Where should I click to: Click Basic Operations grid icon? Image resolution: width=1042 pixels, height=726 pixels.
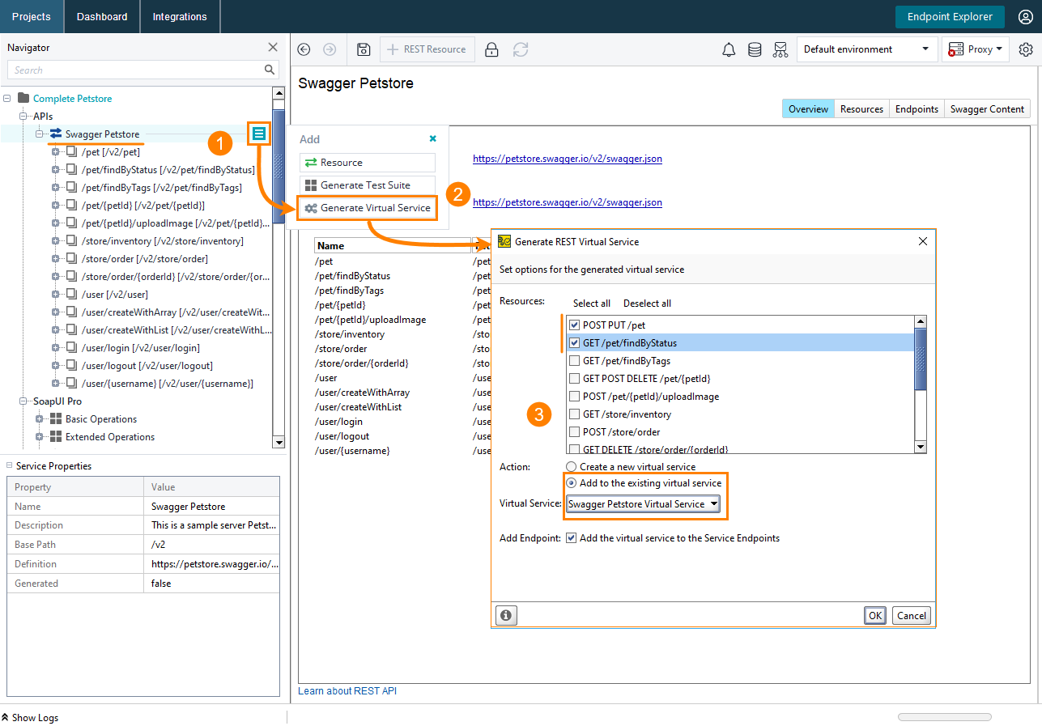(56, 418)
